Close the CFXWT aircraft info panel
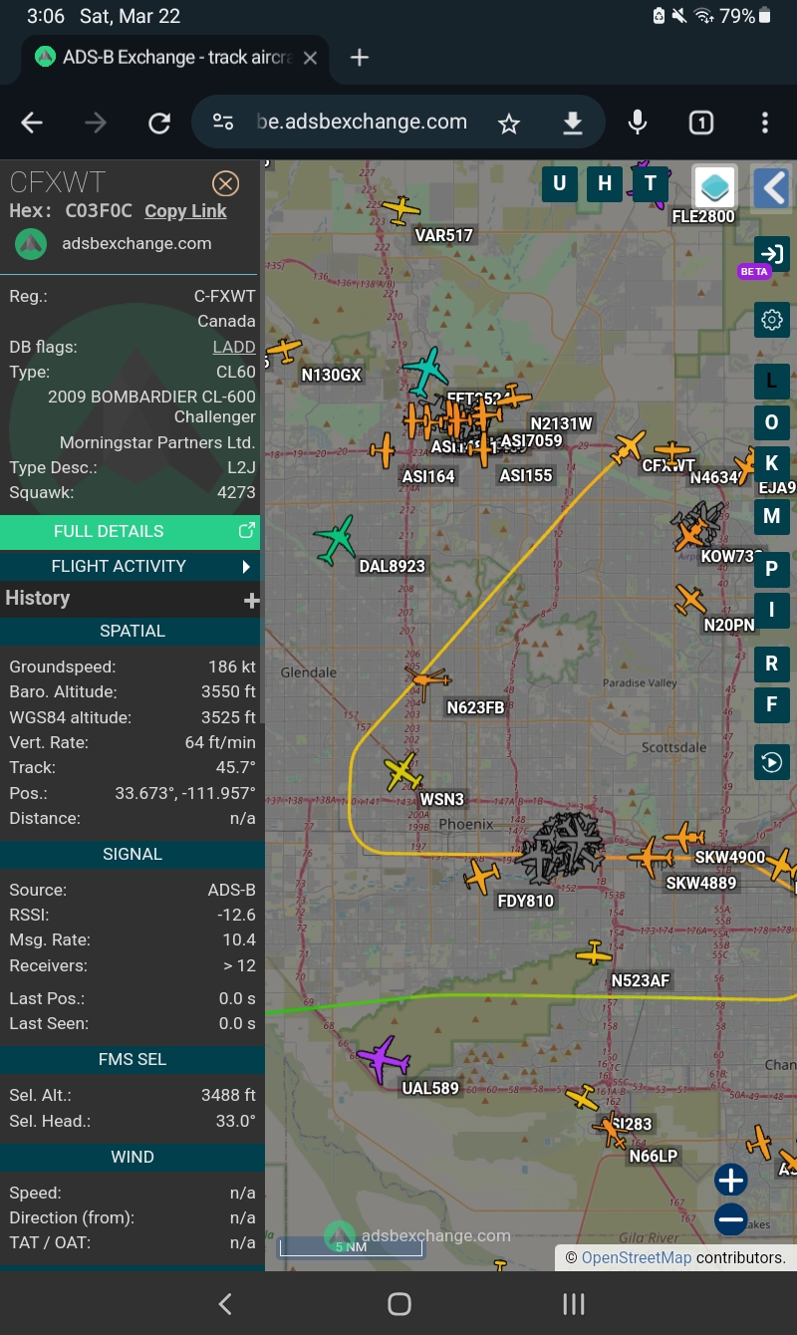The image size is (797, 1335). point(226,183)
